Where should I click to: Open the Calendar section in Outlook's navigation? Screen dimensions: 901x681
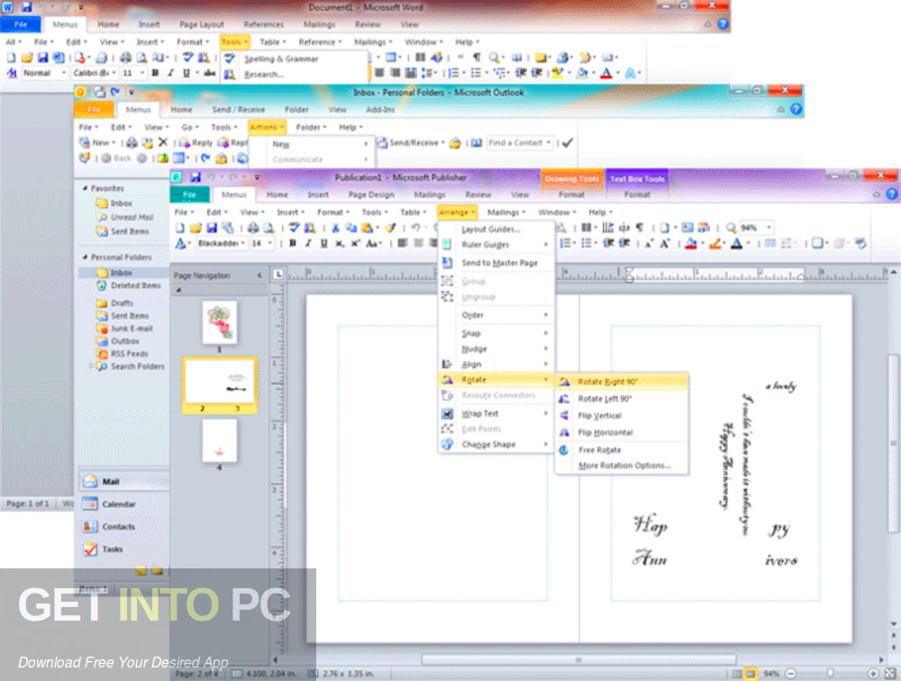(124, 504)
